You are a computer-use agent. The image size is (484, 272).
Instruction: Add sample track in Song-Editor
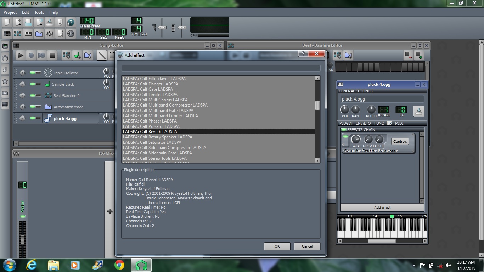pyautogui.click(x=77, y=55)
